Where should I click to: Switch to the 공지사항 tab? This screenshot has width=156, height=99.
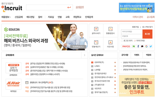[x=125, y=55]
